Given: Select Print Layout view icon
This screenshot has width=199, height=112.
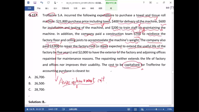Looking at the screenshot, I should [x=135, y=109].
